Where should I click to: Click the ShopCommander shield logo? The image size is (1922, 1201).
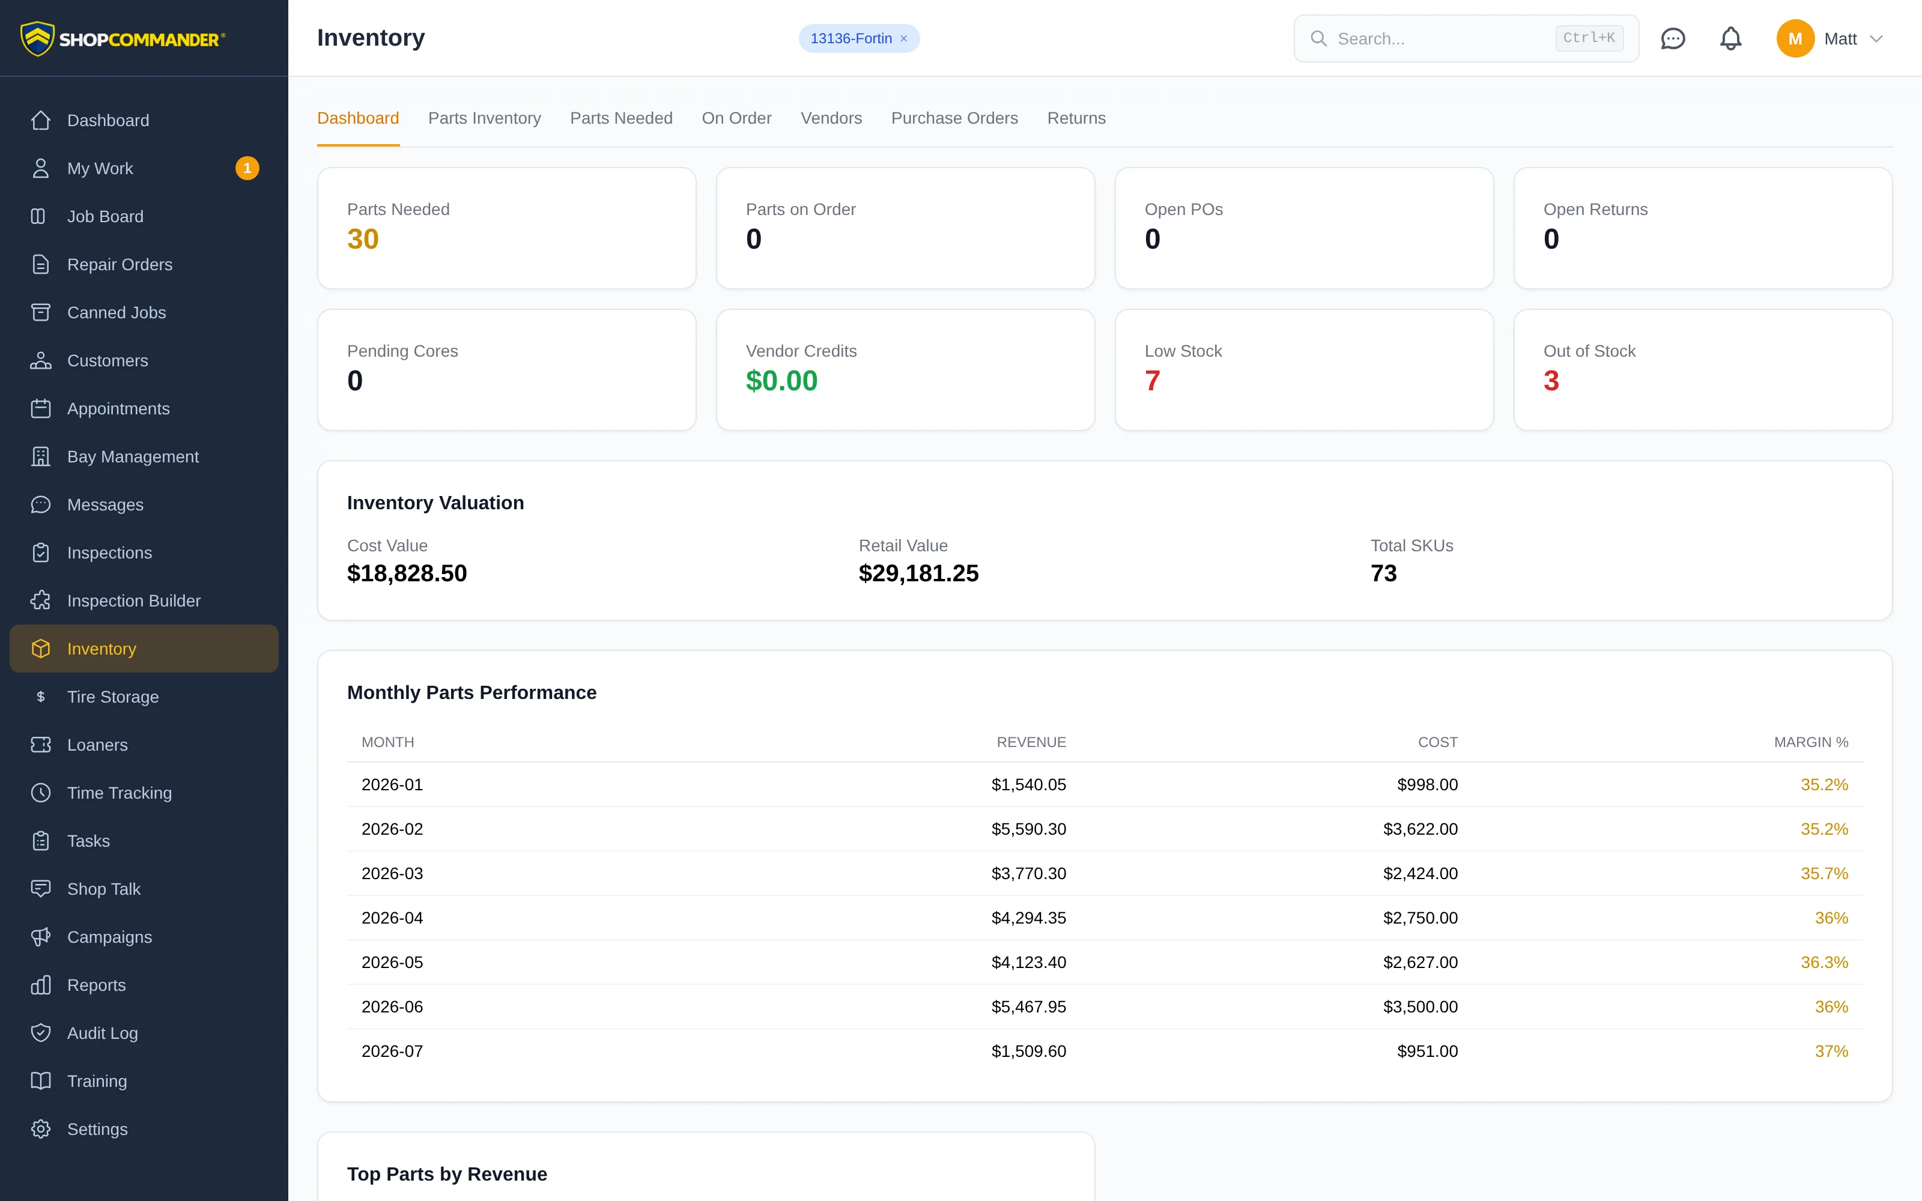[37, 38]
